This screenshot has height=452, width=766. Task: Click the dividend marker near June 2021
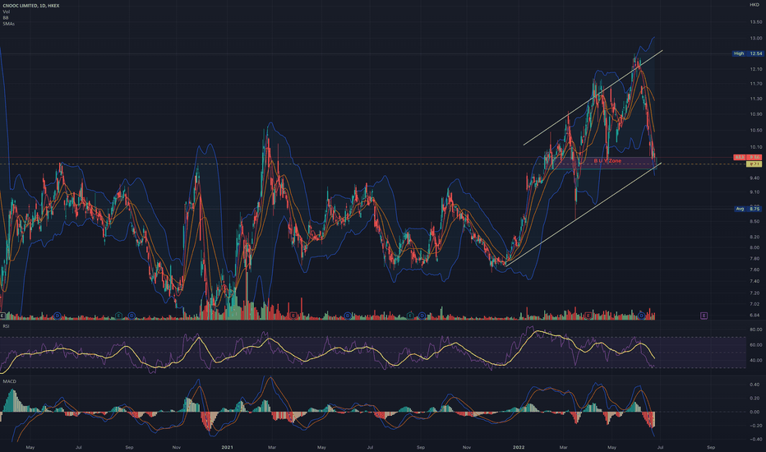[x=348, y=316]
